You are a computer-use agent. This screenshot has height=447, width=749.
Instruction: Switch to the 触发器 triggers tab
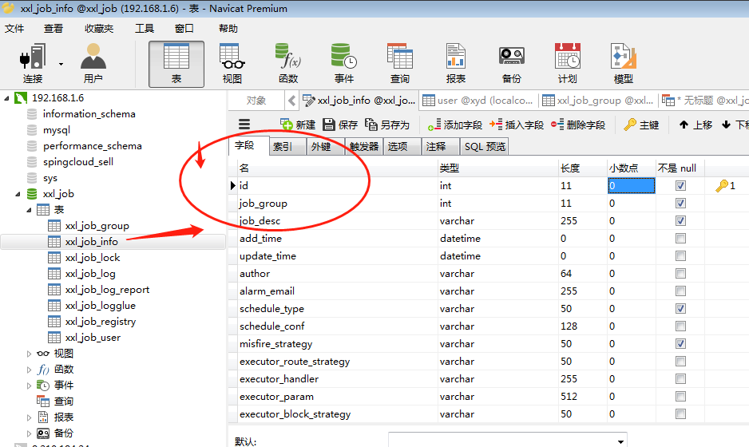coord(364,146)
